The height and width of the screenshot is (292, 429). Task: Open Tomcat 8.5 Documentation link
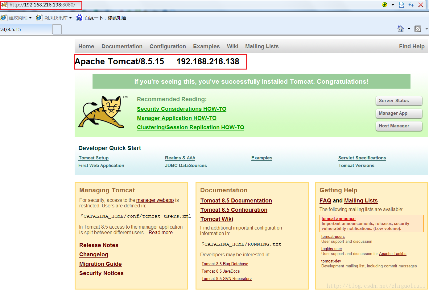[236, 201]
